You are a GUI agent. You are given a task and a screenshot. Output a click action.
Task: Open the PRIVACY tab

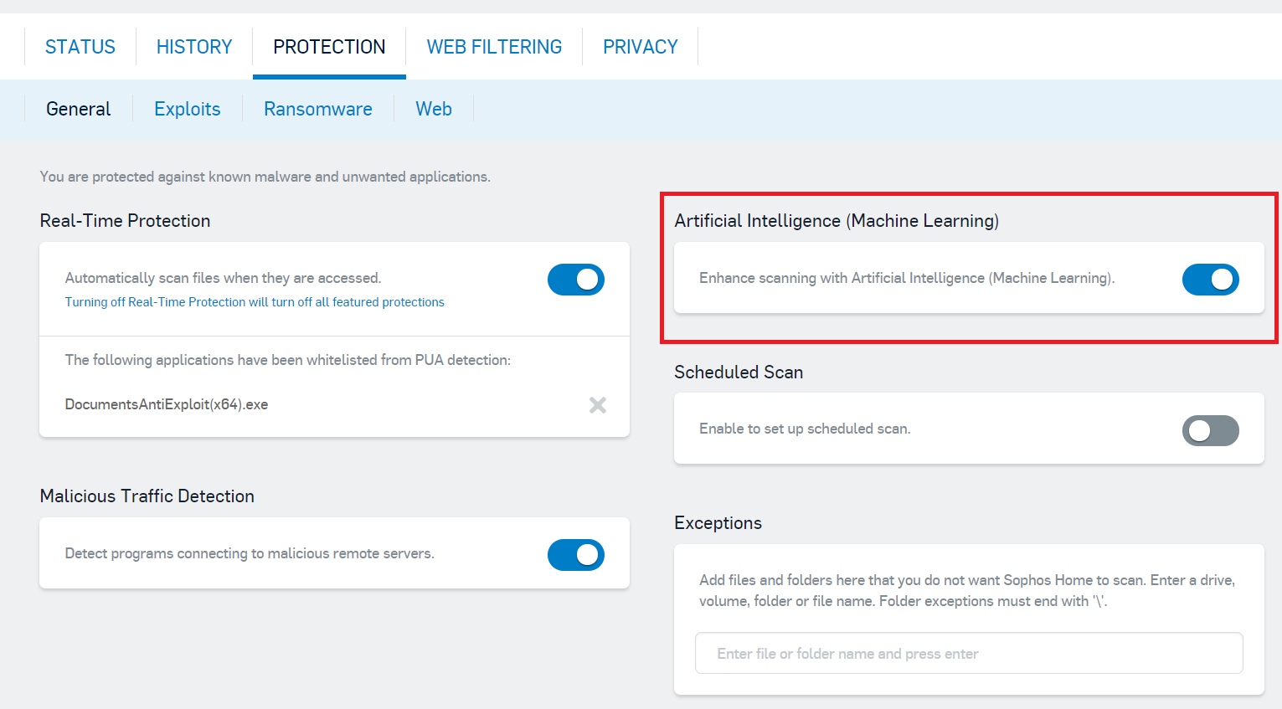640,47
